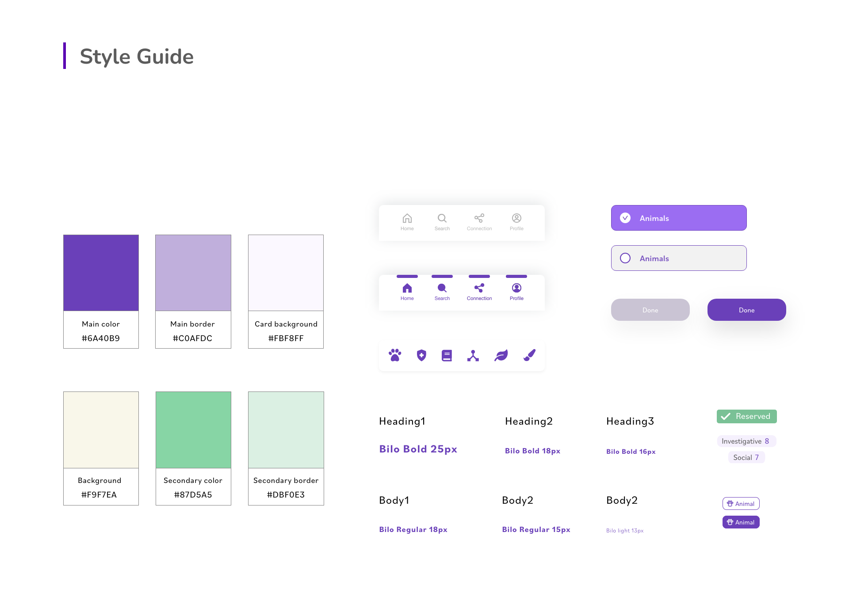Click the paw print category icon

point(395,355)
